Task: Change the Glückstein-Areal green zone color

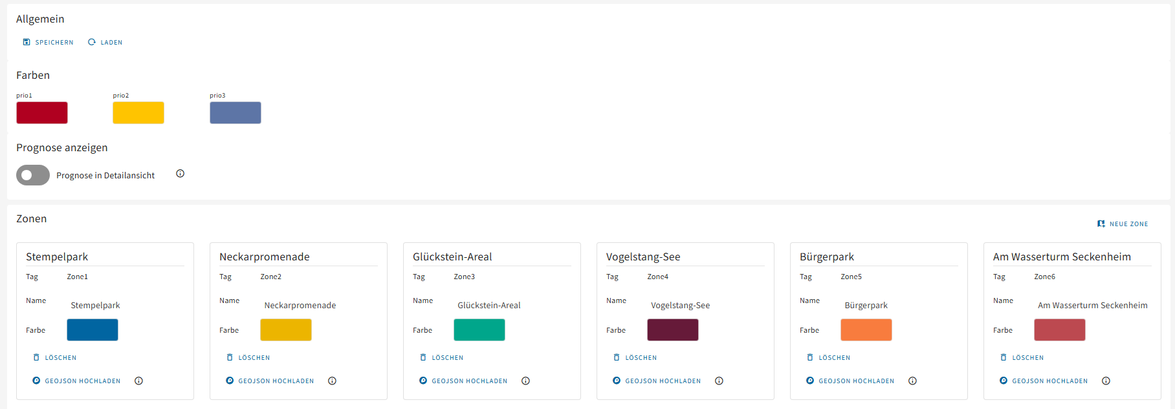Action: pos(479,330)
